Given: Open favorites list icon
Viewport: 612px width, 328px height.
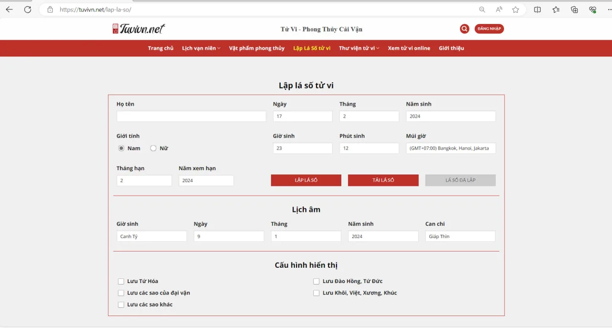Looking at the screenshot, I should pos(556,10).
